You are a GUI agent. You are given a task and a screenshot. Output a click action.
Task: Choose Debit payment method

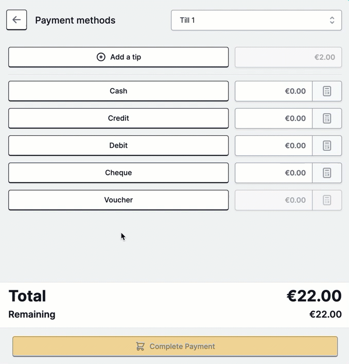click(118, 146)
